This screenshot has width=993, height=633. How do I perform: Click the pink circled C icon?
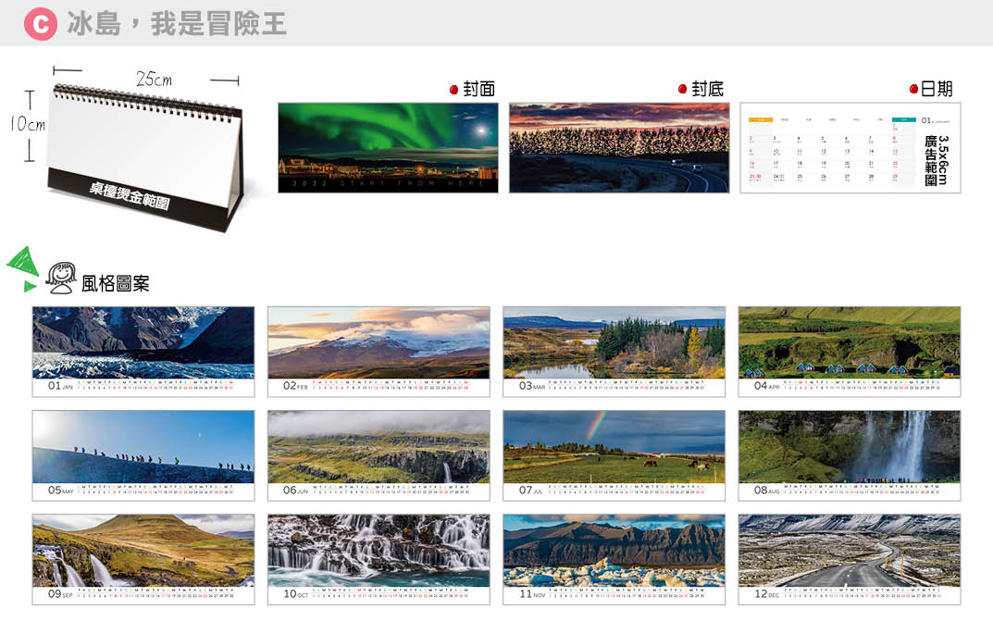[40, 23]
